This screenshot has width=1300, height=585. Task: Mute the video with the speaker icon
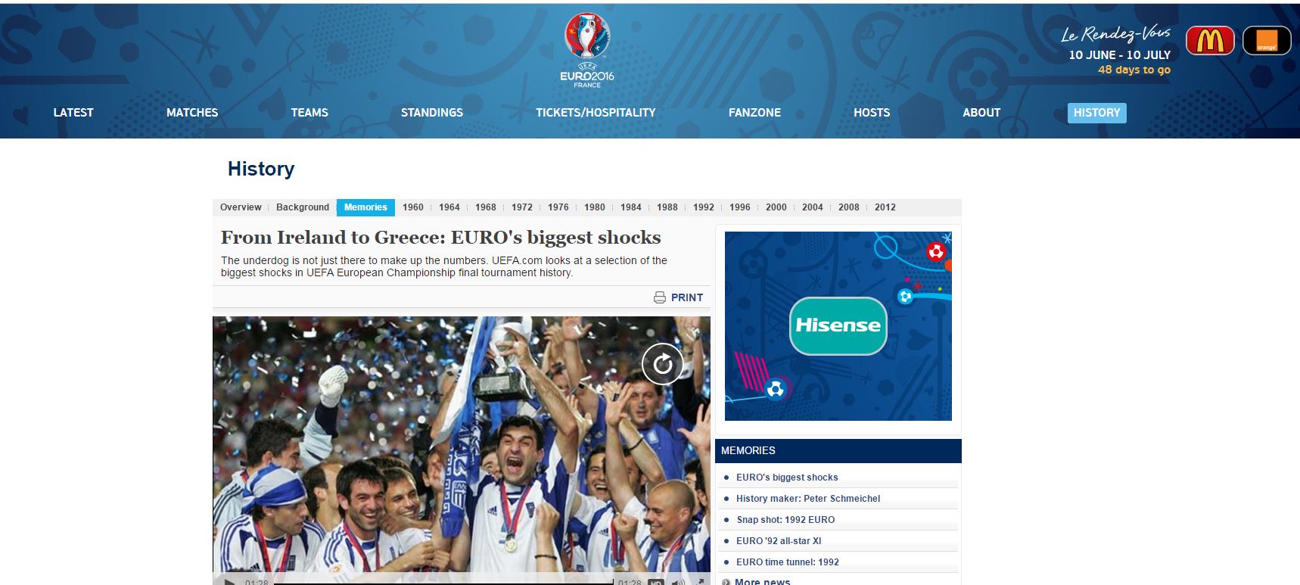point(679,582)
